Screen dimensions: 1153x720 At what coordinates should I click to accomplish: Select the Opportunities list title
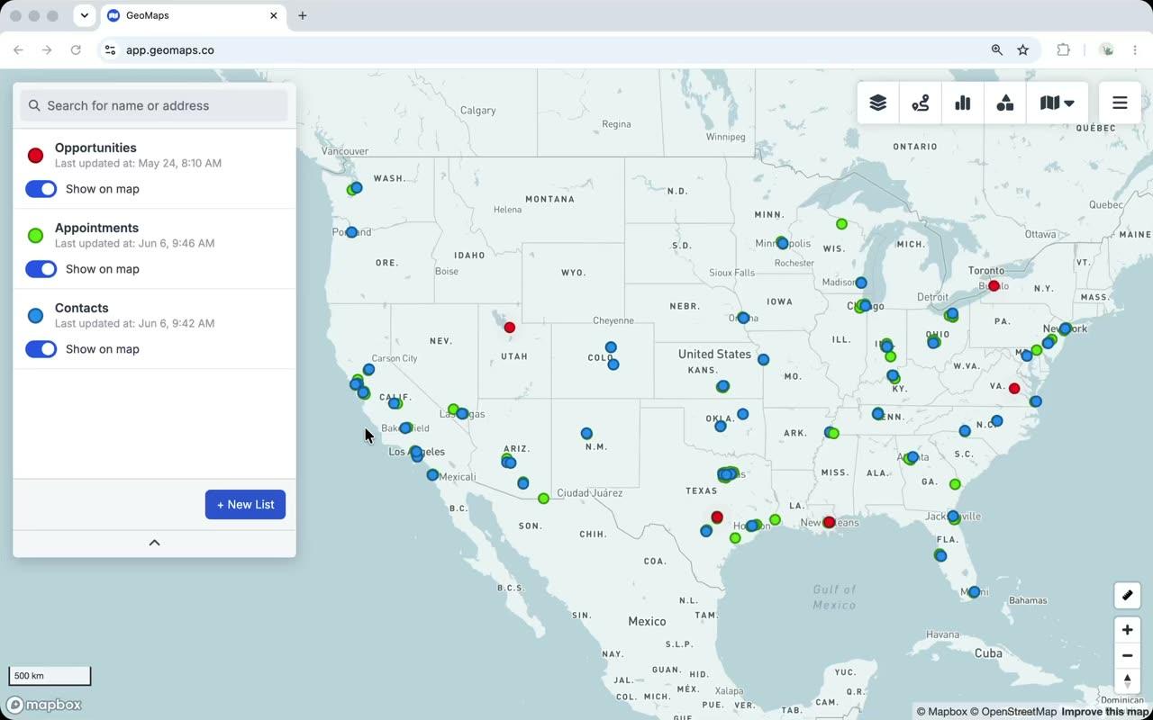point(95,148)
